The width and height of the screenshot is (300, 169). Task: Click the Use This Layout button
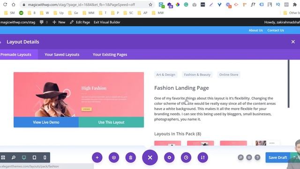tap(112, 122)
